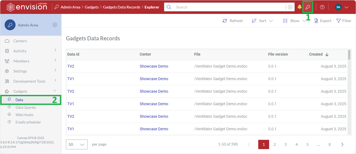Go to page 3

pos(285,144)
